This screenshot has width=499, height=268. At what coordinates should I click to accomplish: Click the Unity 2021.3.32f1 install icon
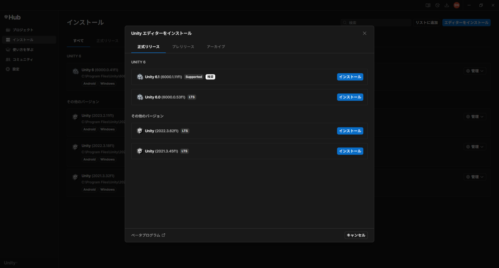click(75, 177)
